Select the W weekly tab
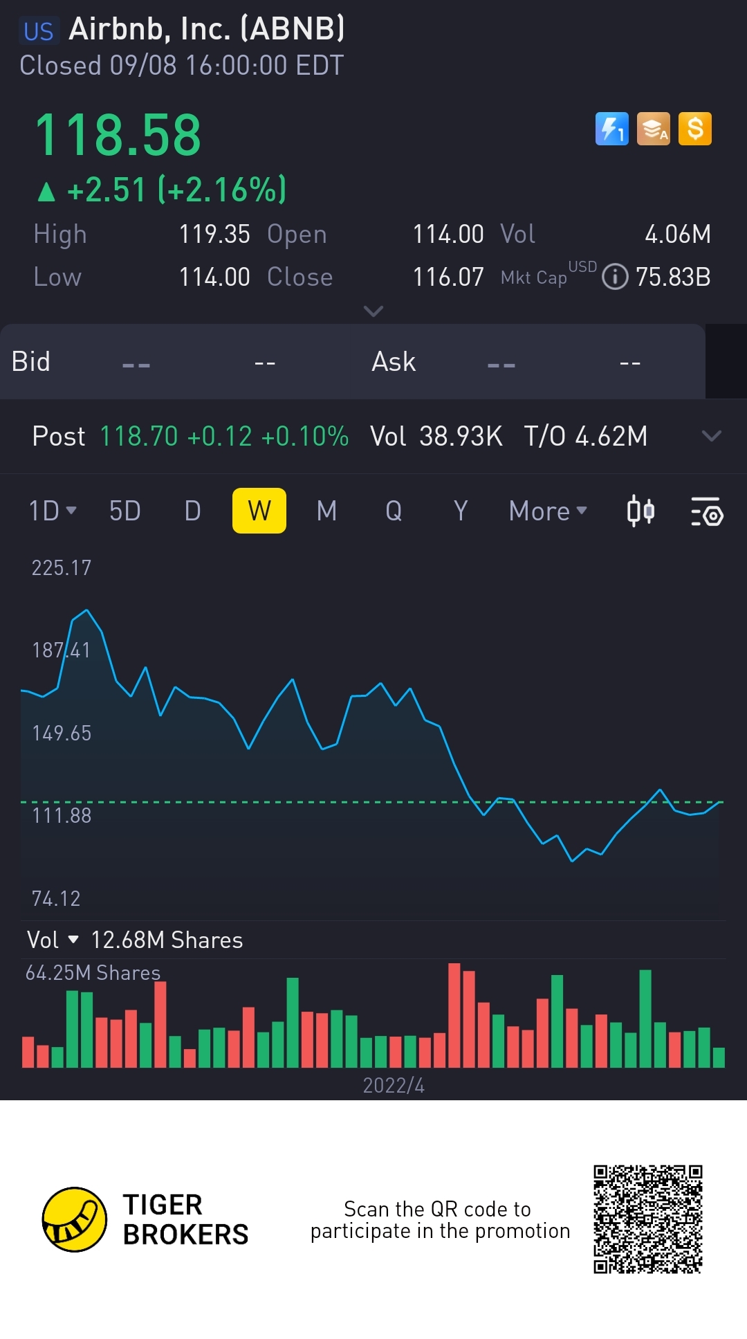 [x=259, y=511]
